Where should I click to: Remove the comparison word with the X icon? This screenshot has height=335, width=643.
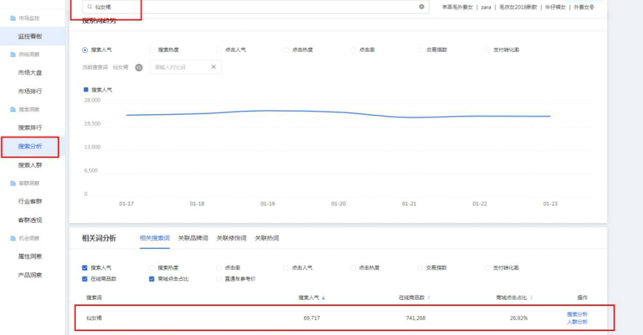(x=213, y=67)
